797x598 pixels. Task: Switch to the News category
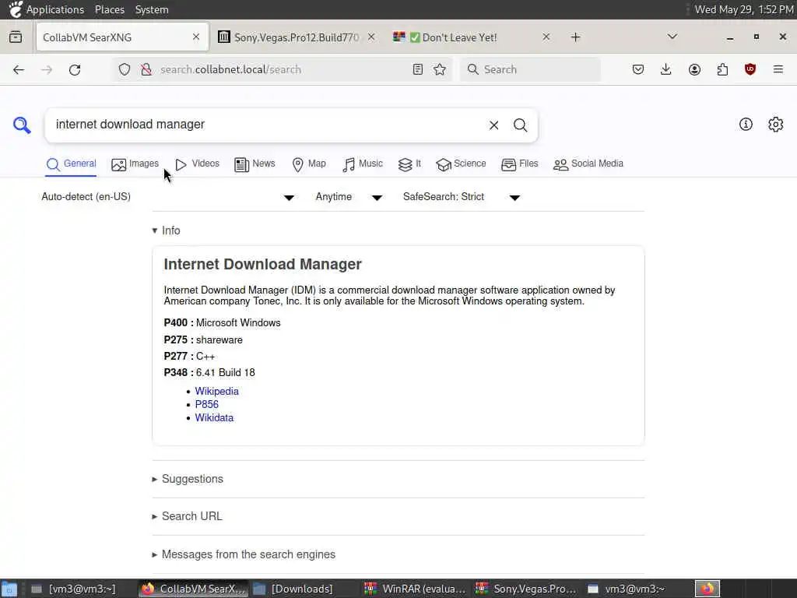pyautogui.click(x=255, y=164)
